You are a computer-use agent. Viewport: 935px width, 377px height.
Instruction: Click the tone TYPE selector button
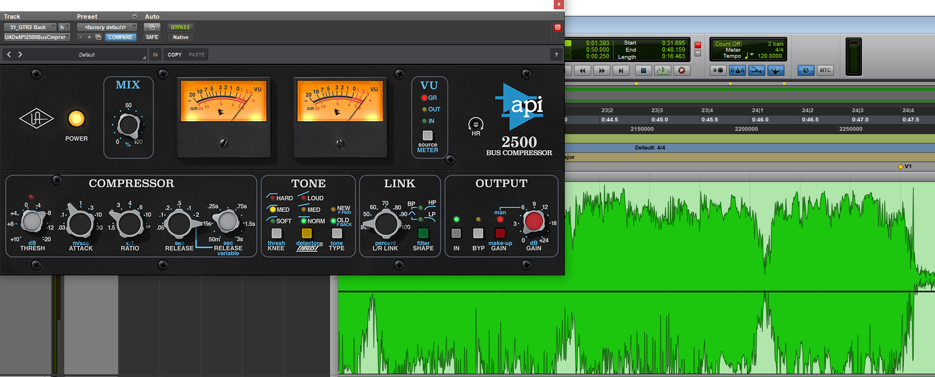point(337,233)
